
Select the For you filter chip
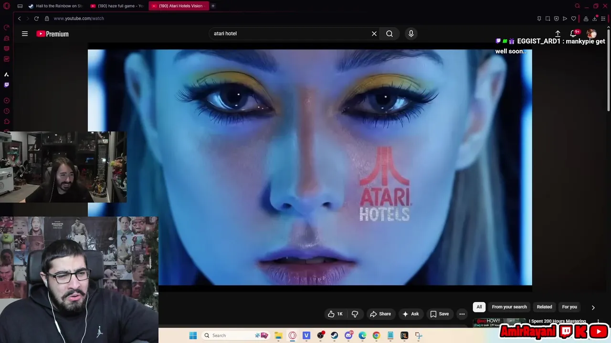point(569,307)
